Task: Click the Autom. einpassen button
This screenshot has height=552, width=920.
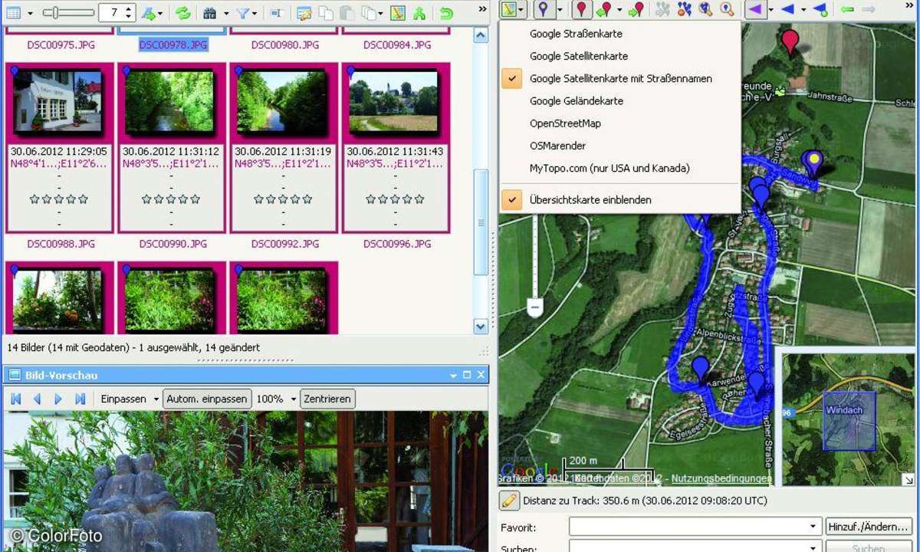Action: (x=207, y=399)
